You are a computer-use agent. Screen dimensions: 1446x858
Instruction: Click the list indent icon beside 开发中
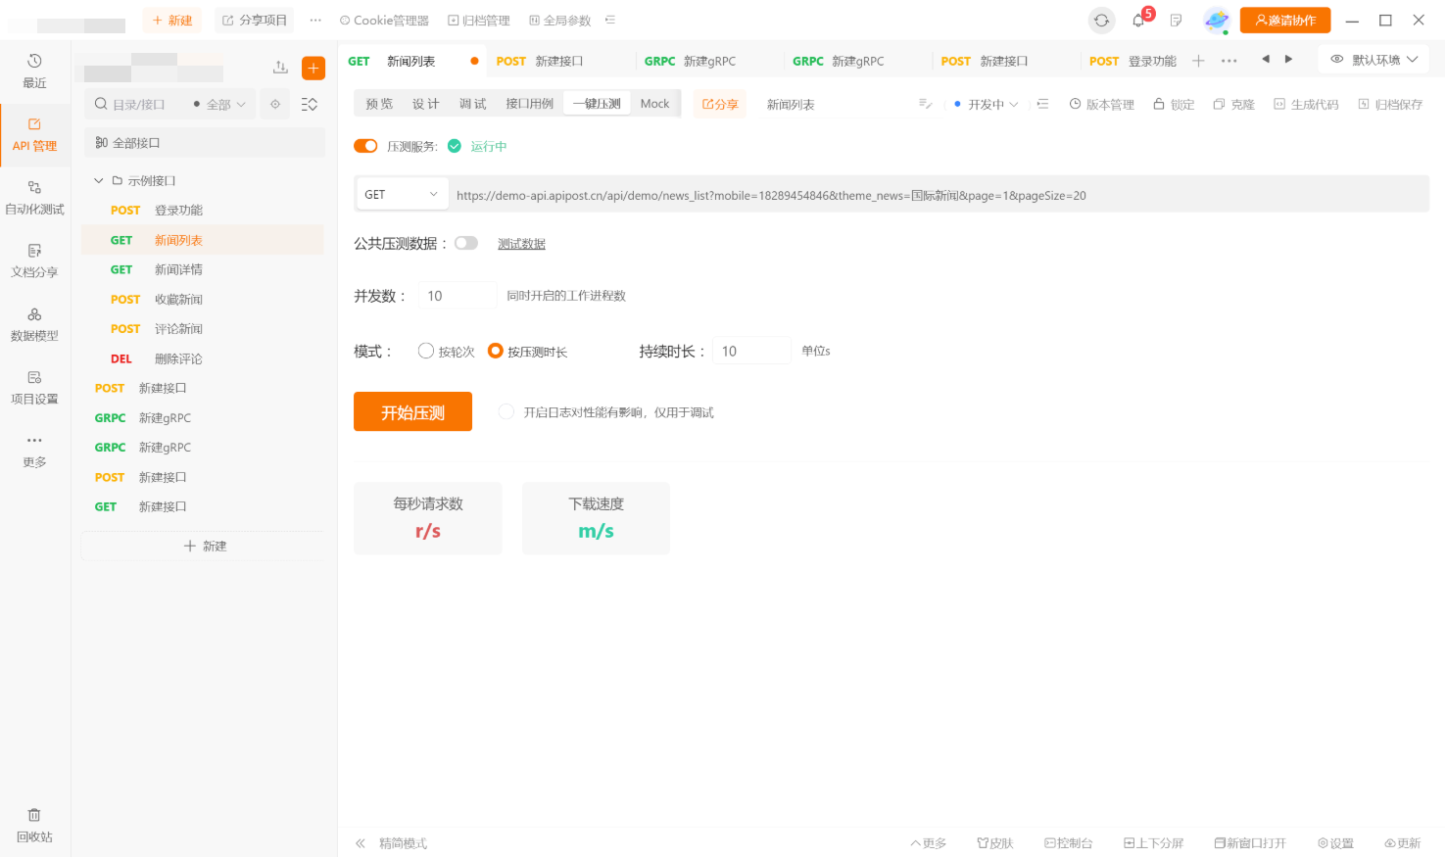coord(1042,104)
